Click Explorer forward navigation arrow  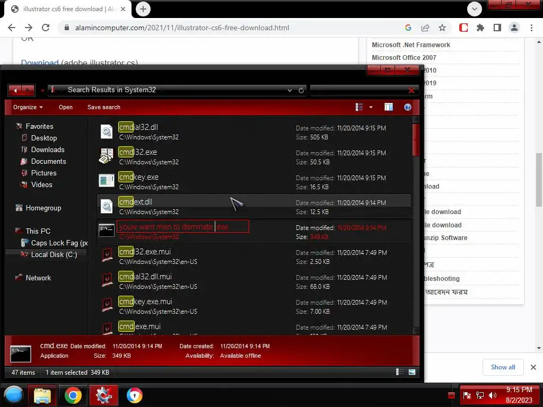(28, 90)
